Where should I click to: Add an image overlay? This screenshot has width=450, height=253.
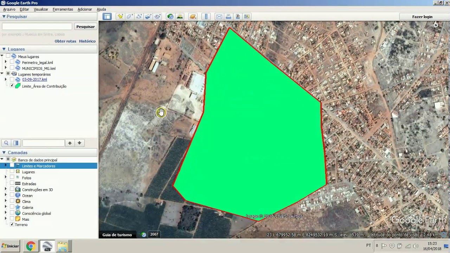pos(148,17)
